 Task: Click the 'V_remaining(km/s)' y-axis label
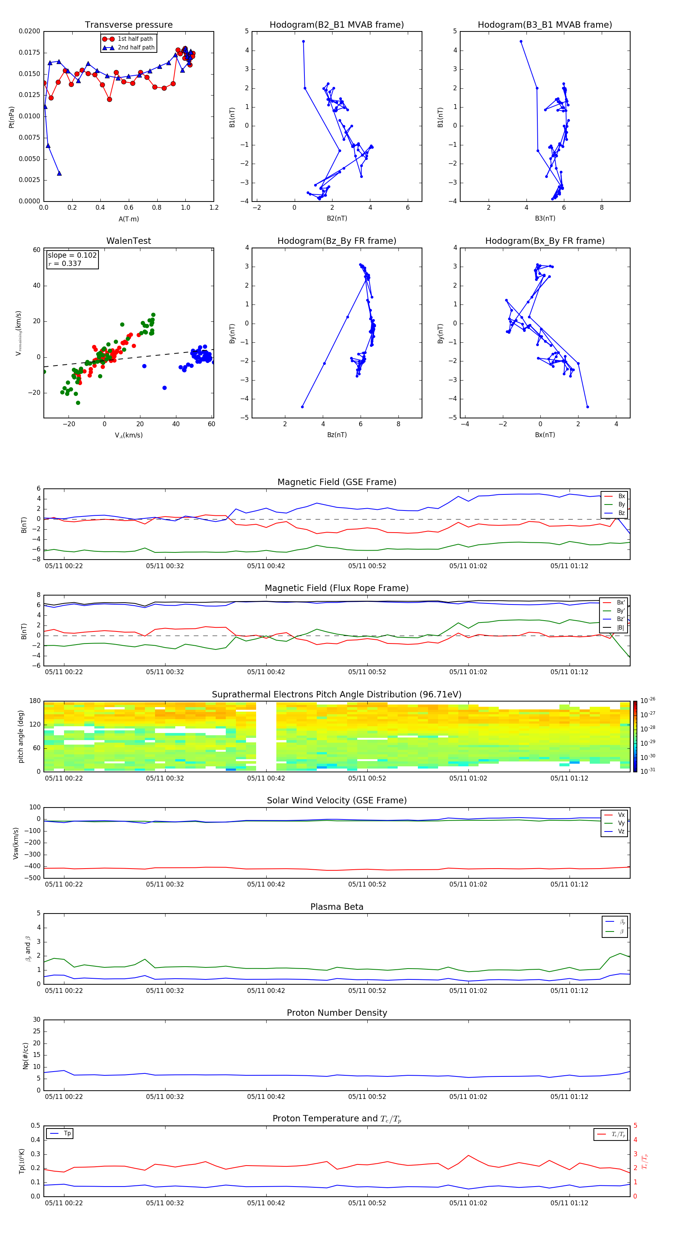click(x=18, y=333)
